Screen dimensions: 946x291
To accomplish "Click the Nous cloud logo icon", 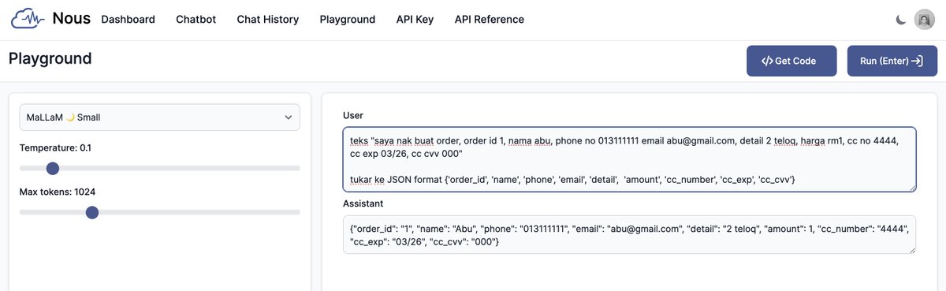I will (28, 19).
